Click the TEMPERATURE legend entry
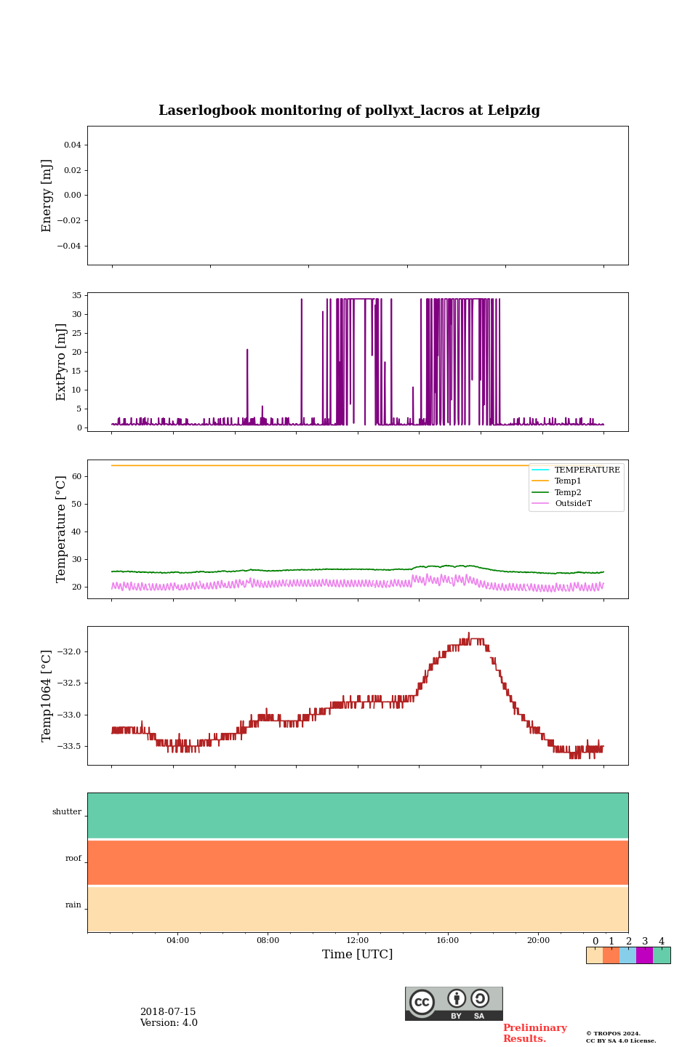 click(x=576, y=470)
